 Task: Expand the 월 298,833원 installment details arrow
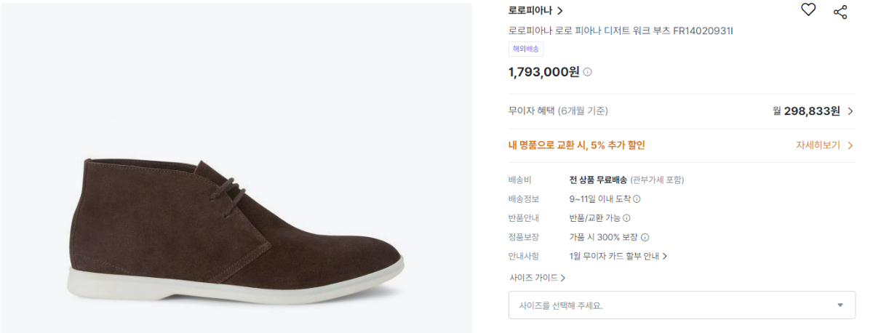click(x=850, y=111)
